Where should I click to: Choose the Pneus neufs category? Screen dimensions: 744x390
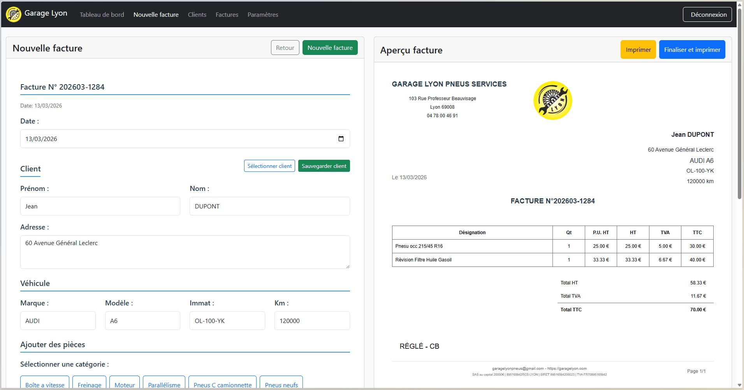(x=281, y=385)
